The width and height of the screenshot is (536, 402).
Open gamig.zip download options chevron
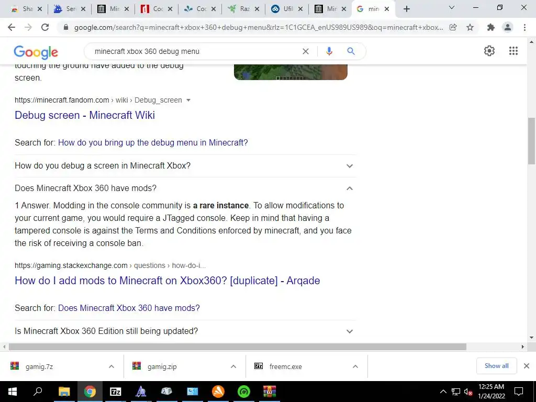pos(233,366)
